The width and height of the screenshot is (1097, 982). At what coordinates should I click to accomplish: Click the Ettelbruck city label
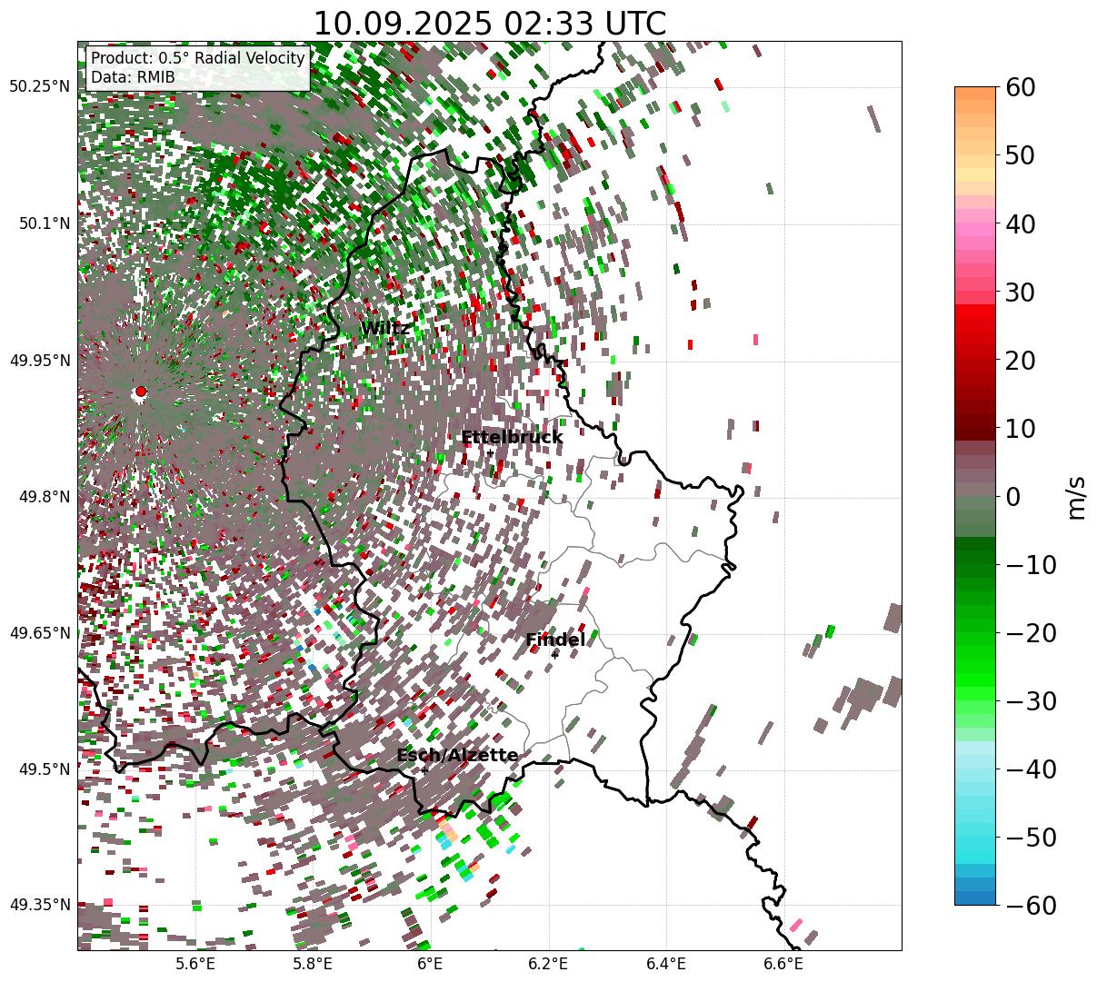point(512,438)
